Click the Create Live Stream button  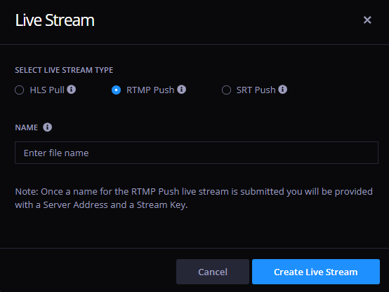tap(316, 272)
